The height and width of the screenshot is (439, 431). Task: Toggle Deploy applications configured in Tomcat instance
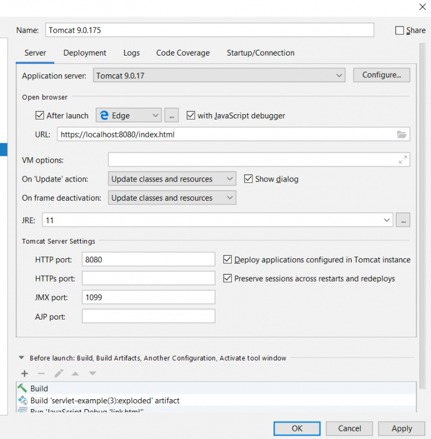pyautogui.click(x=227, y=259)
